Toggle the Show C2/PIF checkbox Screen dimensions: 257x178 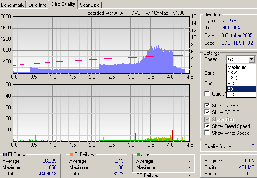pos(207,112)
